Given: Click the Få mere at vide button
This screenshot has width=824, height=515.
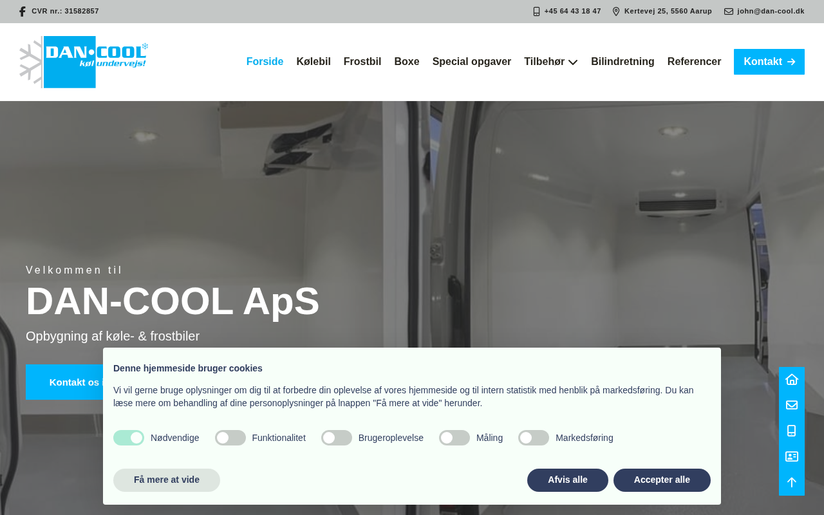Looking at the screenshot, I should [x=167, y=480].
